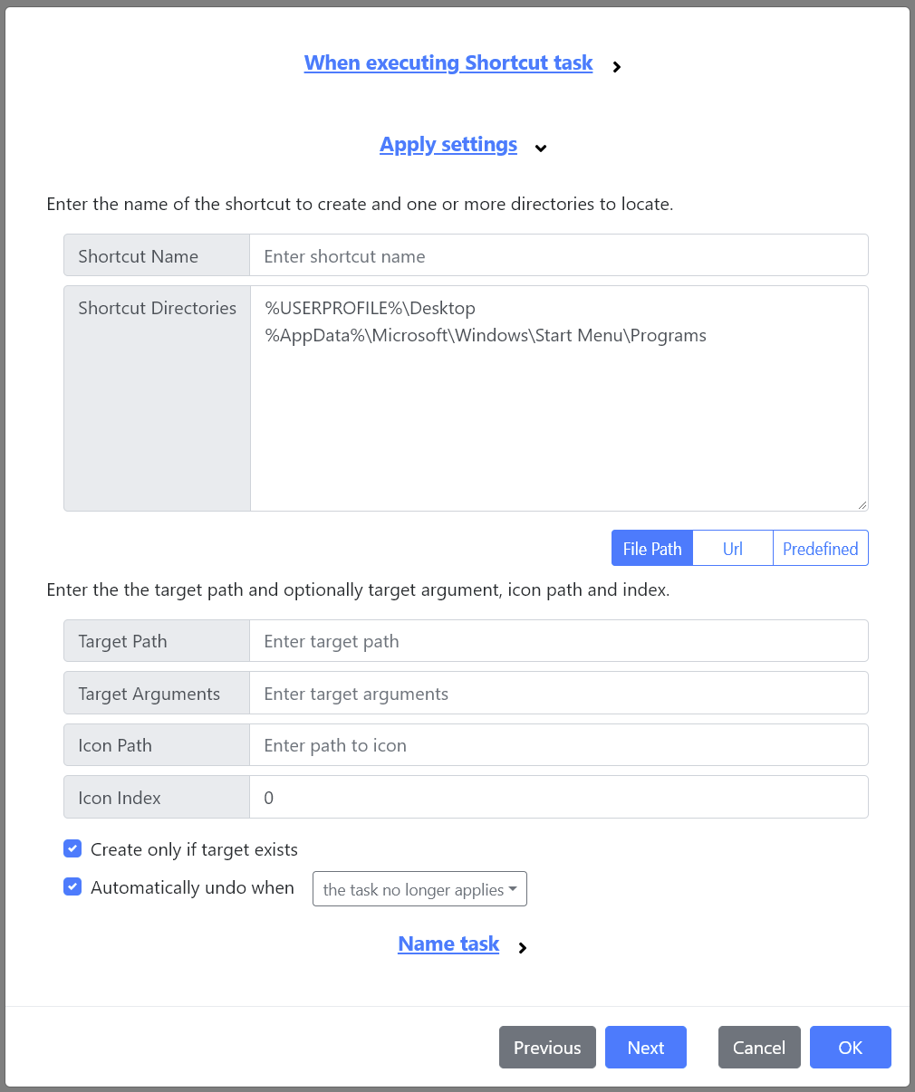Open the Predefined tab

[819, 548]
